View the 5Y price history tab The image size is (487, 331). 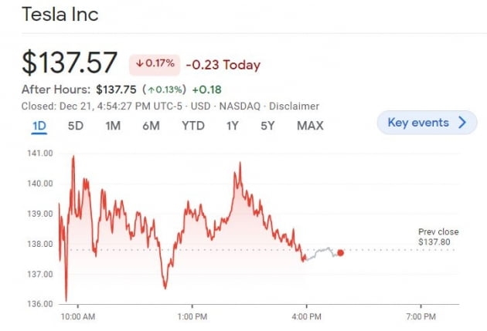tap(267, 125)
